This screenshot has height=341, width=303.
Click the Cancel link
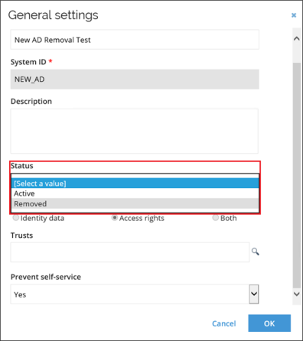pos(224,323)
